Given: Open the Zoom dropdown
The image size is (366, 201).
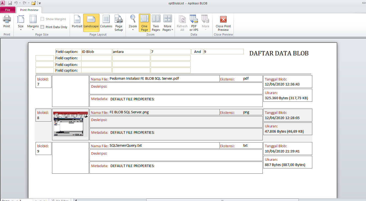Looking at the screenshot, I should tap(132, 23).
